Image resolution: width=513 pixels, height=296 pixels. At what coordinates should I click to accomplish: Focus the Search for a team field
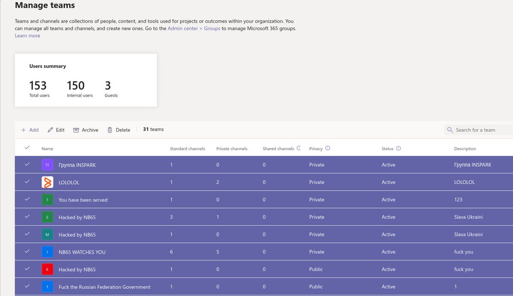tap(478, 130)
